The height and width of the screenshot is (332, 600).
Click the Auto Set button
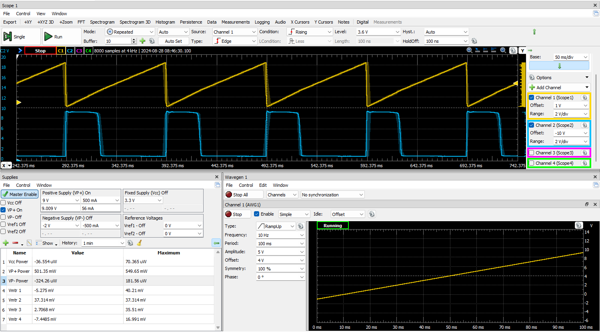(x=173, y=41)
